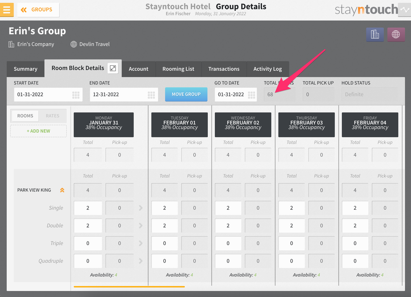Click + Add New room type
Screen dimensions: 411x297
tap(38, 131)
